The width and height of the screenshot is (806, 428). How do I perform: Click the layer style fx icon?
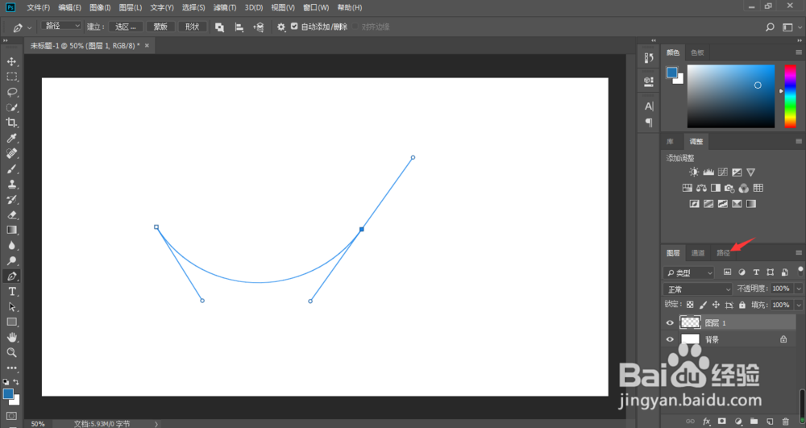pyautogui.click(x=706, y=422)
